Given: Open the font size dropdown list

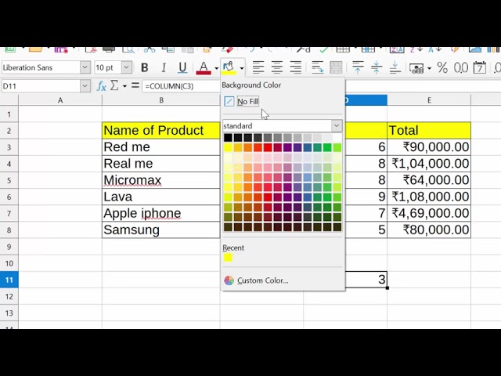Looking at the screenshot, I should [127, 67].
